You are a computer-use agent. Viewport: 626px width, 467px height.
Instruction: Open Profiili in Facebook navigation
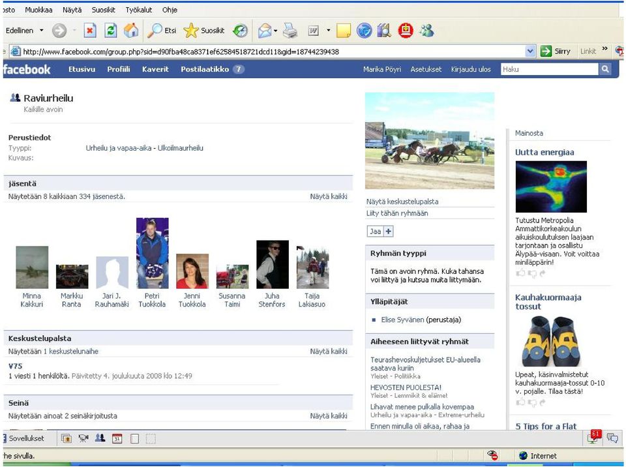[x=119, y=69]
